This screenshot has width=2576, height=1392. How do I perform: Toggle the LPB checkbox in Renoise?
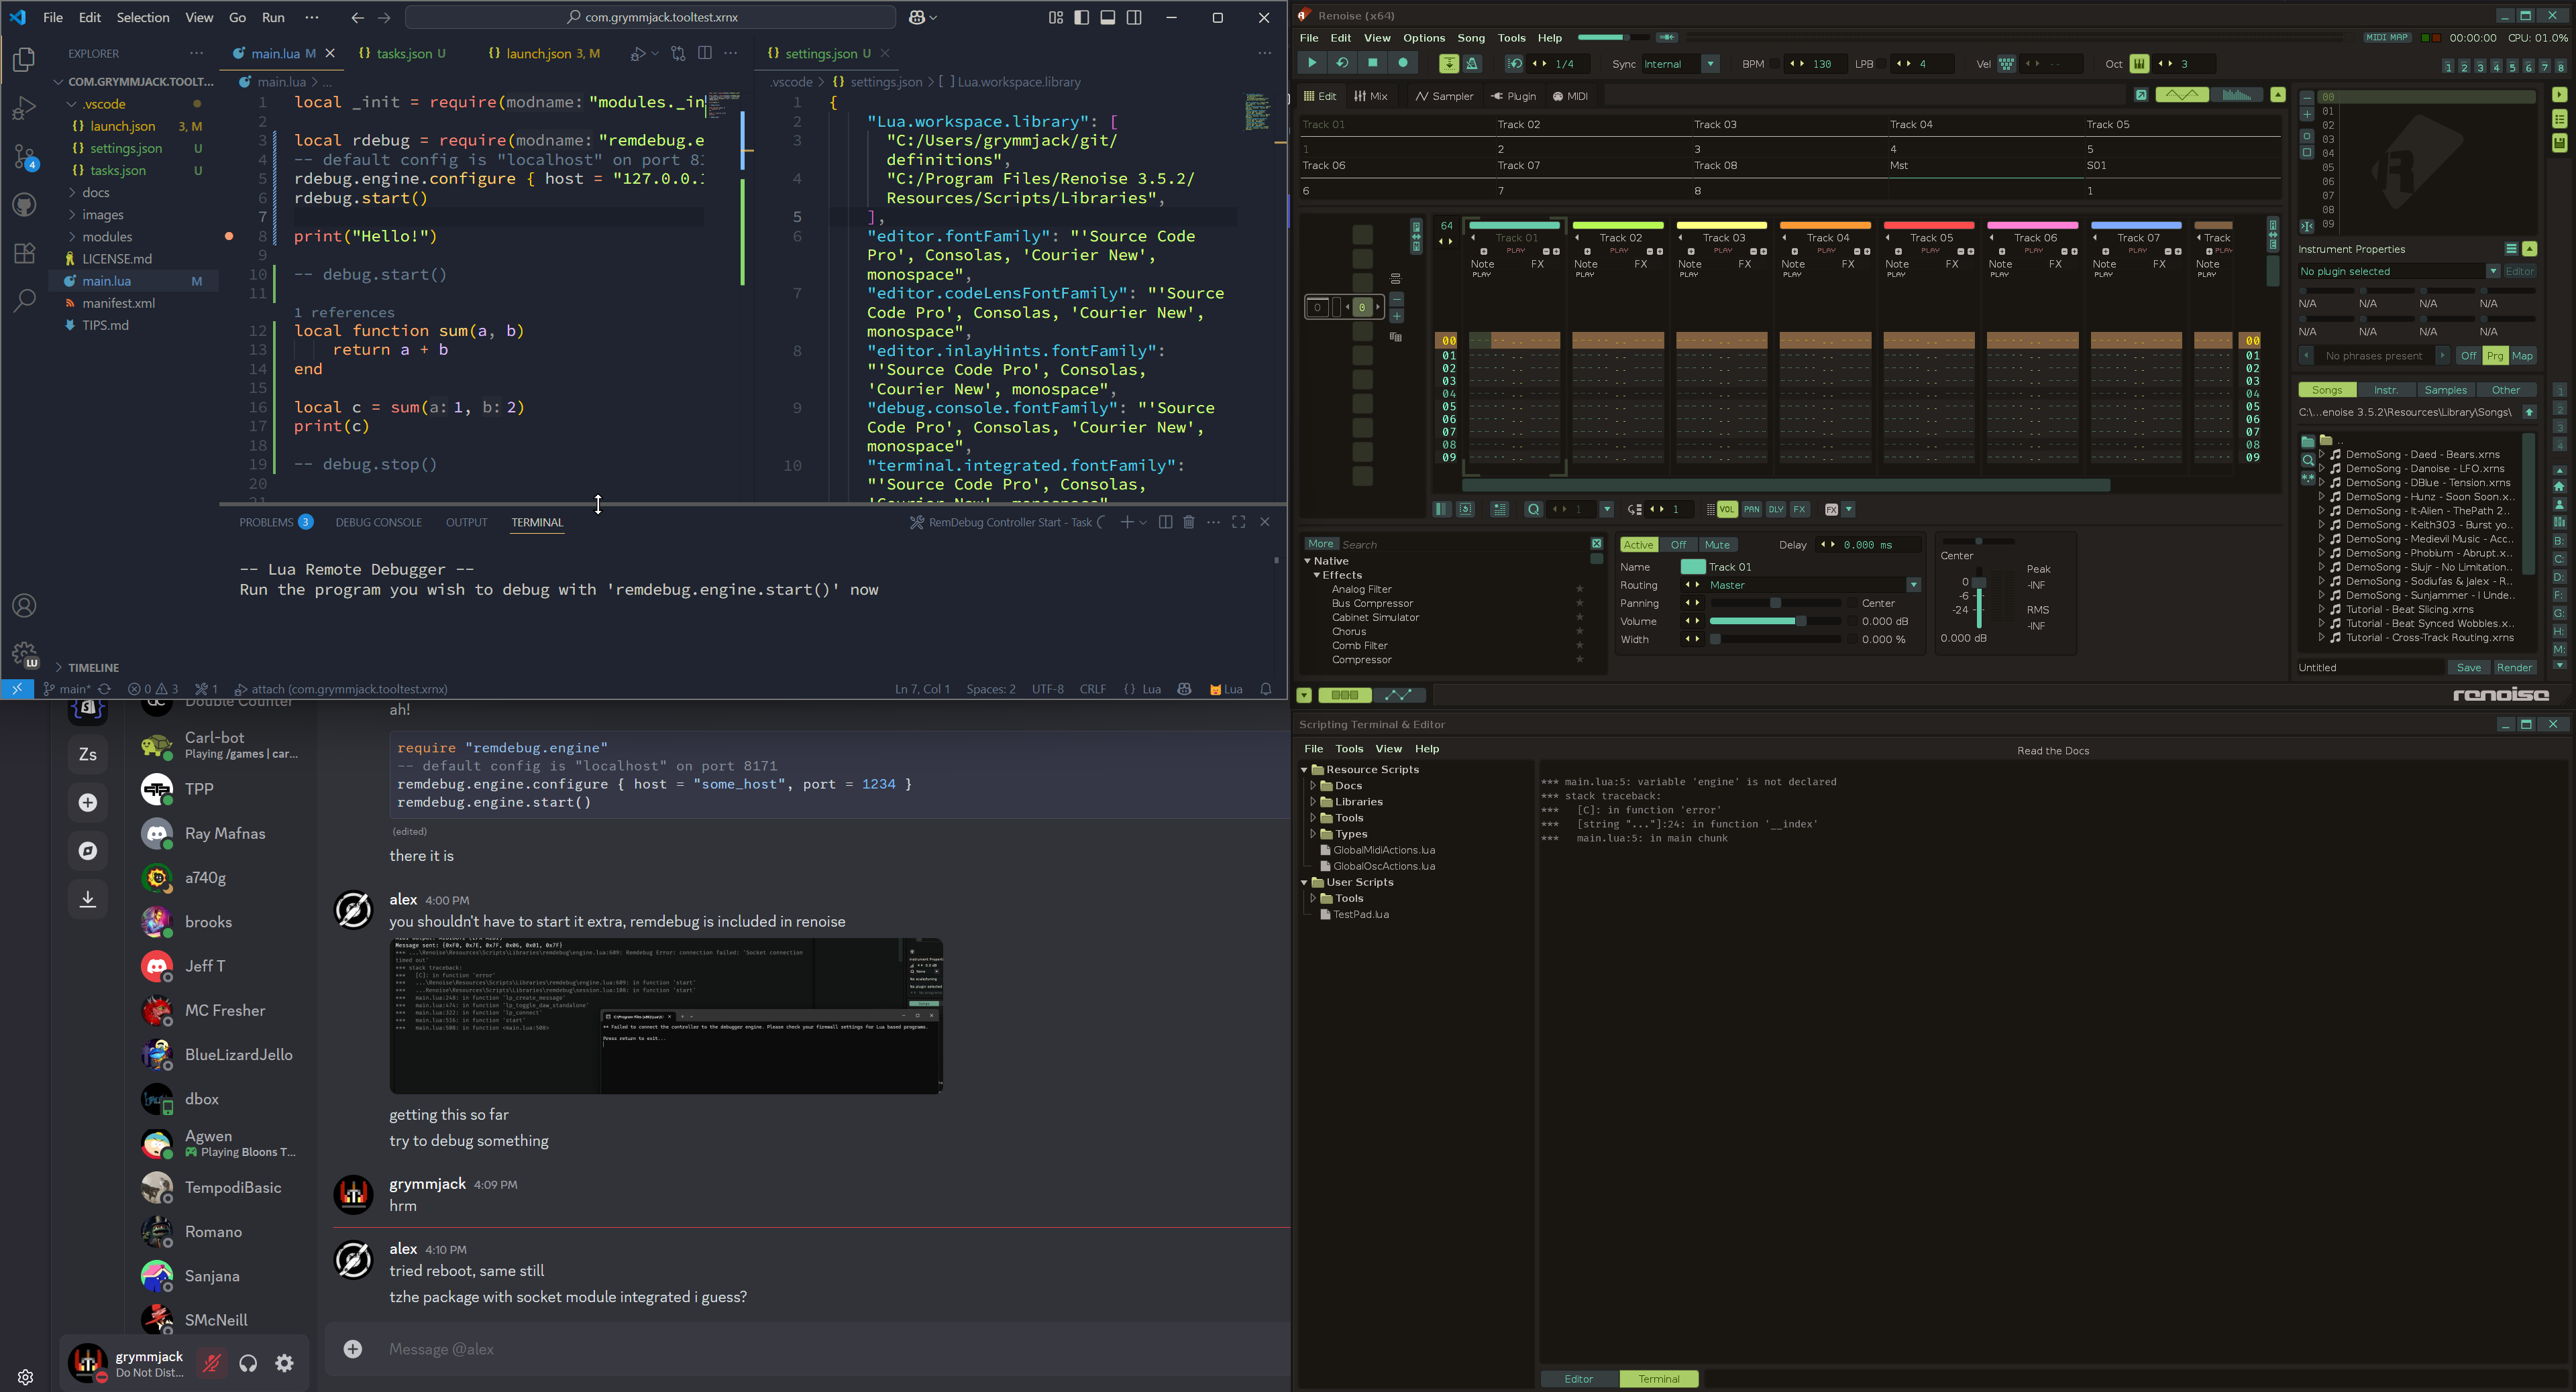[1881, 64]
